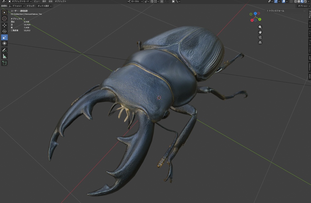Open the pivot point dropdown
Image resolution: width=311 pixels, height=203 pixels.
click(x=147, y=2)
